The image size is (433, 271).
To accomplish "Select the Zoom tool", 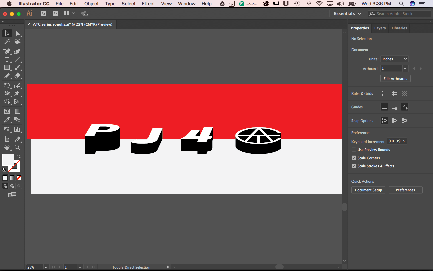I will point(17,147).
